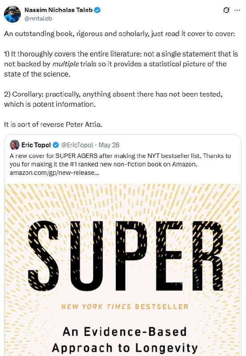The image size is (246, 356).
Task: Open the May 28 timestamp
Action: pos(109,145)
